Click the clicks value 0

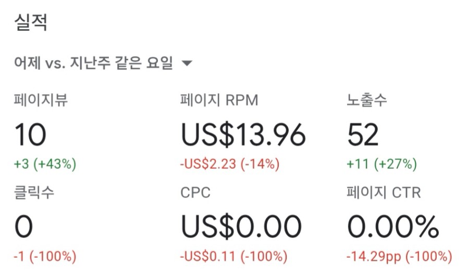click(x=23, y=227)
